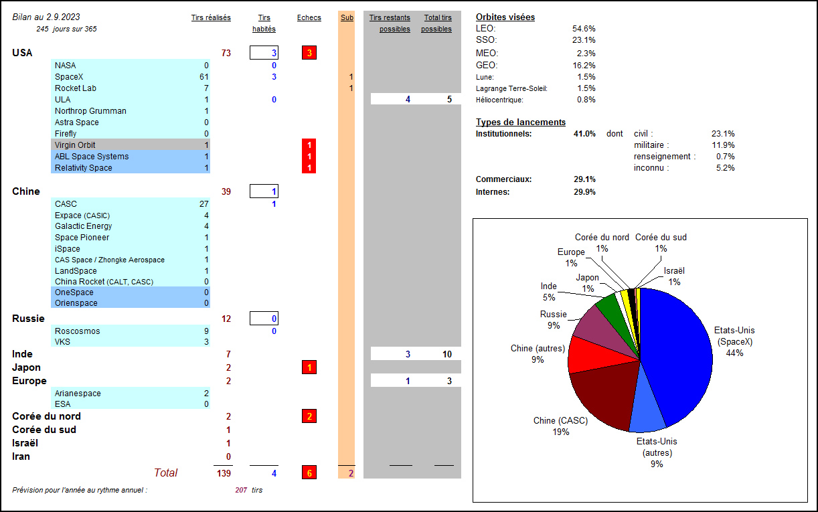Click the SpaceX launches value 61

pyautogui.click(x=204, y=77)
